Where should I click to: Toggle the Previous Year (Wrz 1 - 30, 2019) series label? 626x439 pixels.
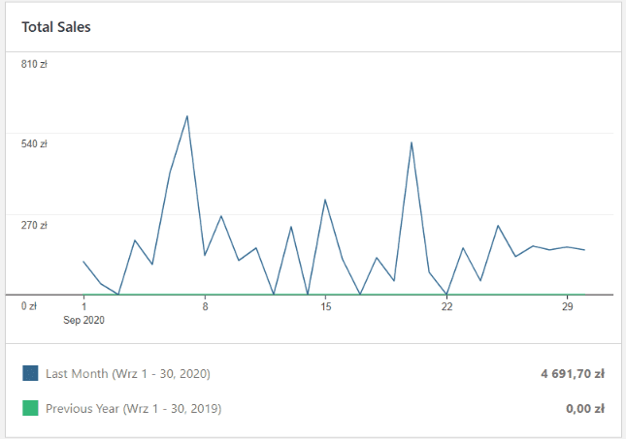[133, 408]
